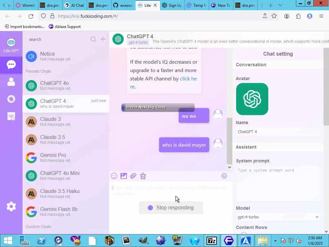Close the Lite-GPT browser tab
The image size is (329, 247).
pyautogui.click(x=155, y=5)
